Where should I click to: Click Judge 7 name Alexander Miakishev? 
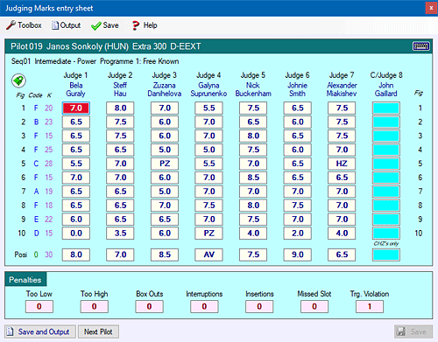[342, 89]
